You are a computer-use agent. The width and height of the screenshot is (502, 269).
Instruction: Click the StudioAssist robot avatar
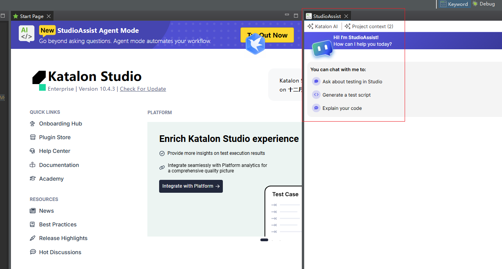pyautogui.click(x=322, y=49)
